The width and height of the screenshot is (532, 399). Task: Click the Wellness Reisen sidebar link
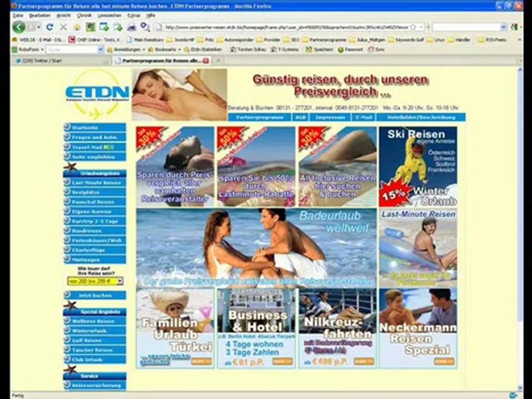pos(95,321)
